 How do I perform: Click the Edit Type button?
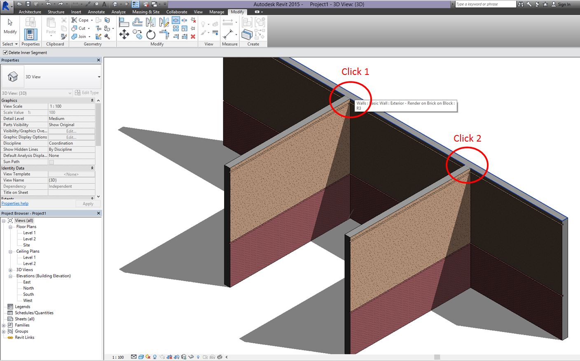(x=87, y=93)
